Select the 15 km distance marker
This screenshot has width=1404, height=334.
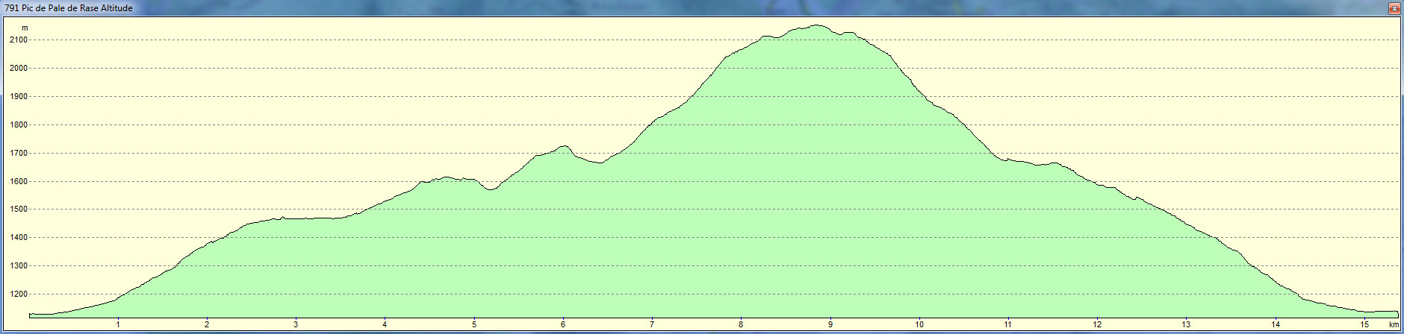[1364, 324]
